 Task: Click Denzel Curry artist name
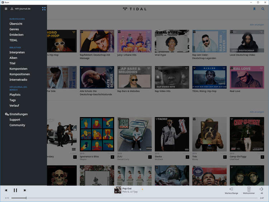point(123,159)
